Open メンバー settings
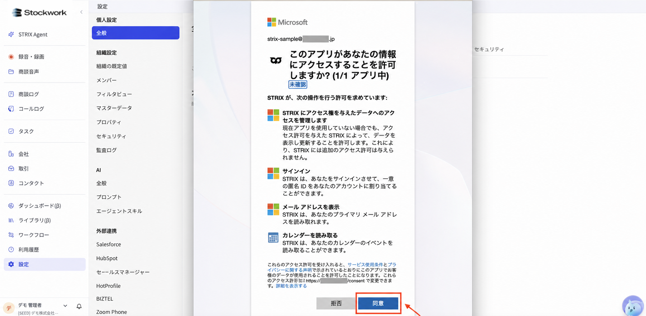The height and width of the screenshot is (316, 646). pos(106,80)
